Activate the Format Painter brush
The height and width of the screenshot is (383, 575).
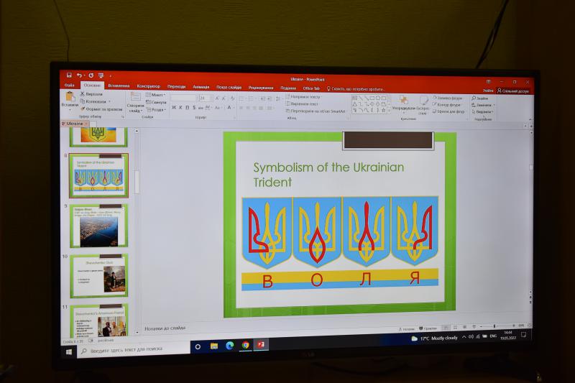coord(101,109)
